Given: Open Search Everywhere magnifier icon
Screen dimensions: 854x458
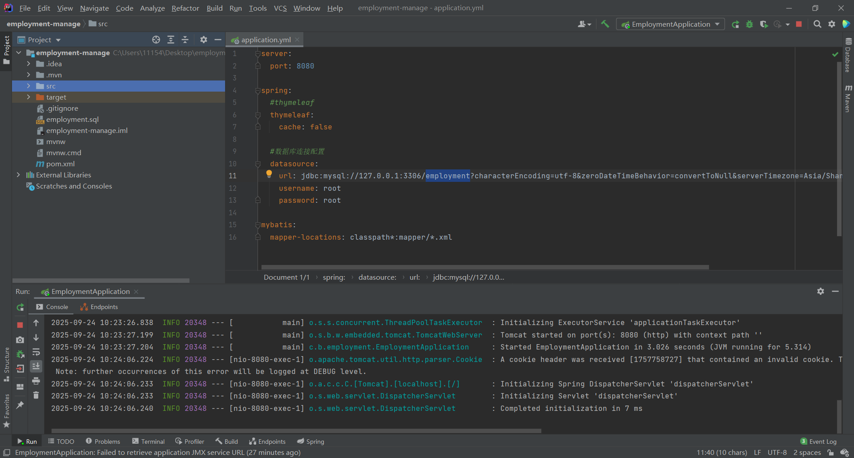Looking at the screenshot, I should coord(817,24).
